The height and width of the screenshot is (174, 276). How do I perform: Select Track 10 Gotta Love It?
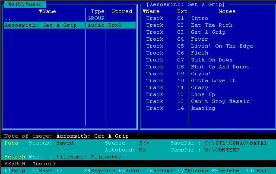[x=208, y=81]
